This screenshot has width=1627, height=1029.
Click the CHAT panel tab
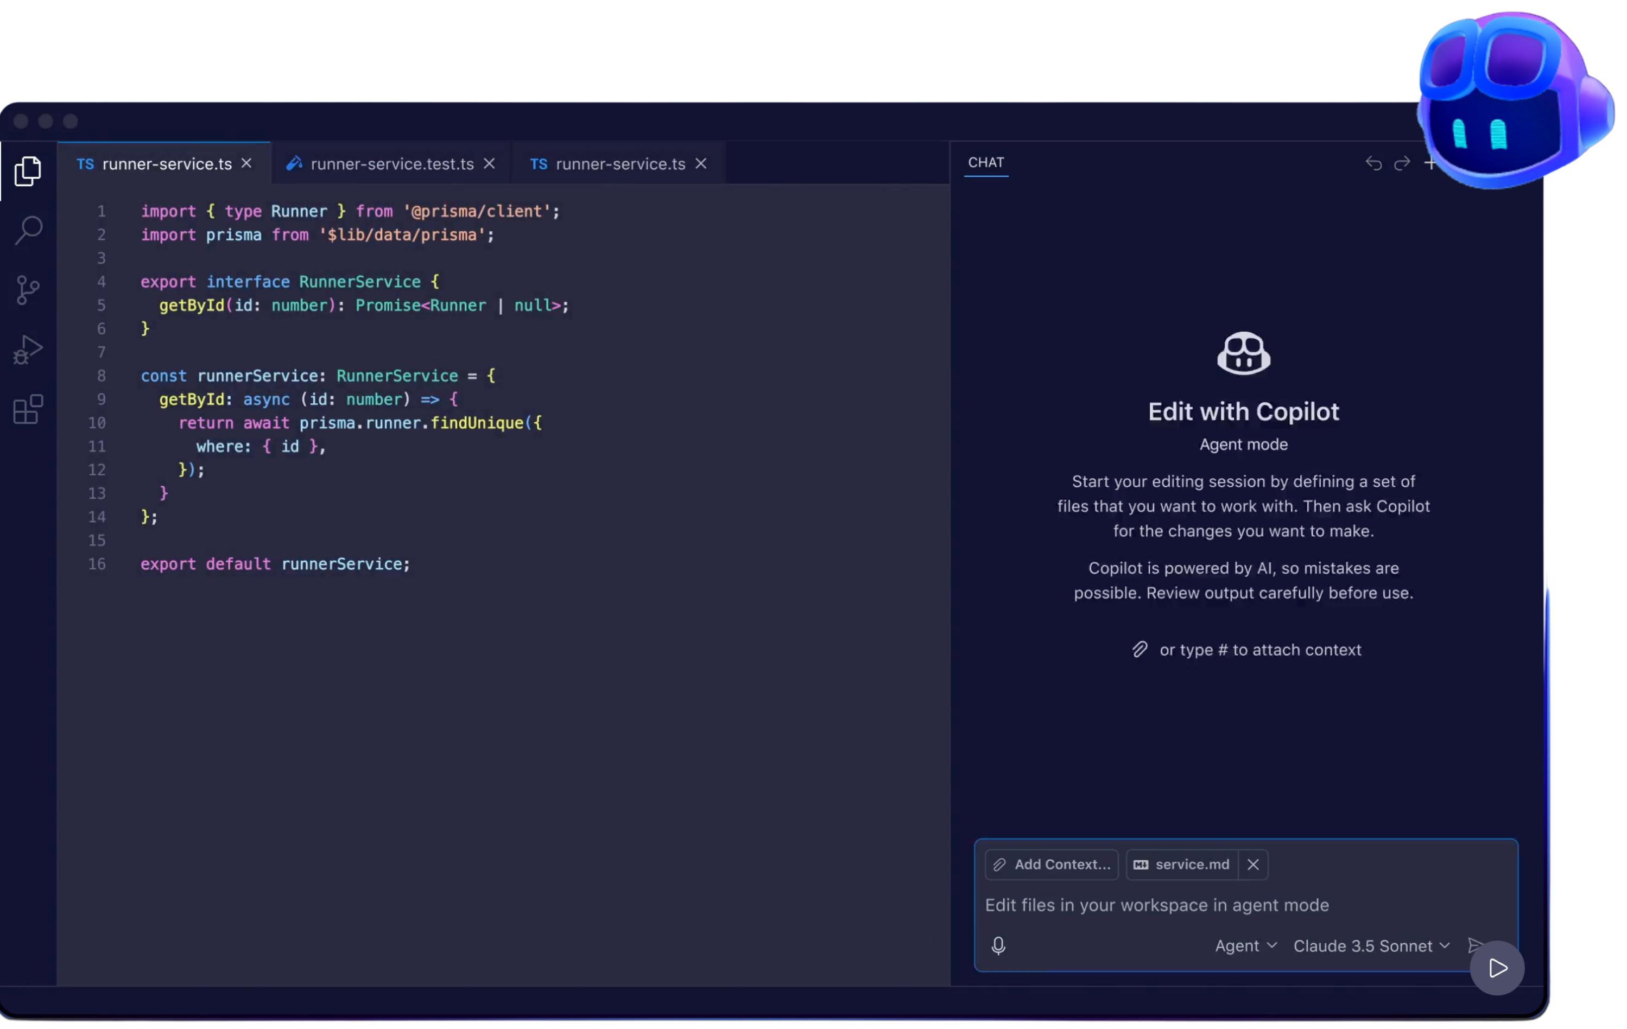pyautogui.click(x=986, y=163)
